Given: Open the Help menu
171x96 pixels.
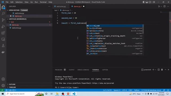Looking at the screenshot, I should (x=50, y=2).
